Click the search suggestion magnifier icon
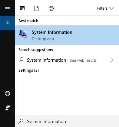The width and height of the screenshot is (119, 127). 21,60
